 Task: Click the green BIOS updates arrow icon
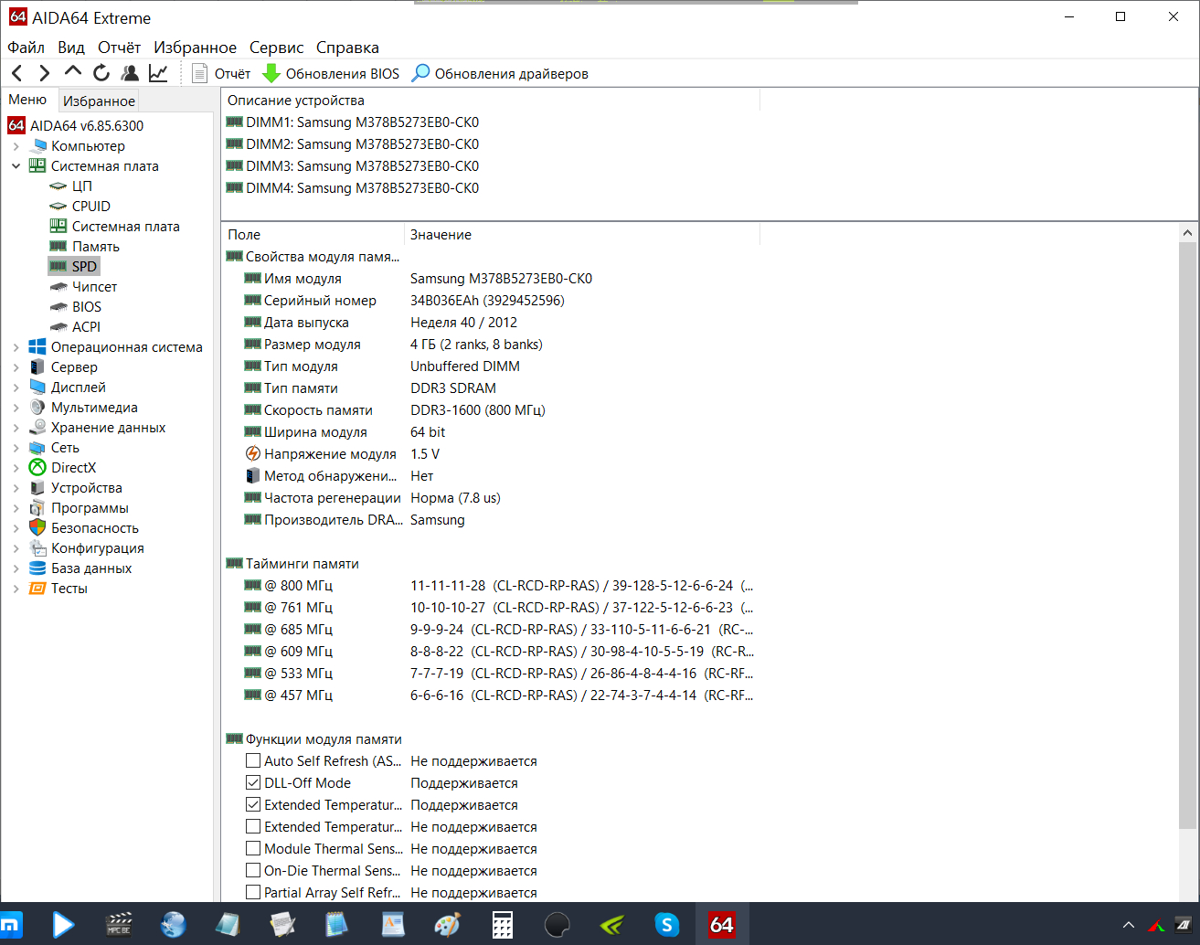(271, 73)
